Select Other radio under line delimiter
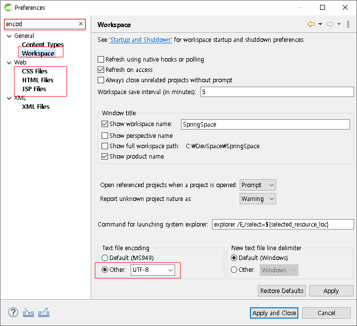Viewport: 357px width, 326px height. 234,270
